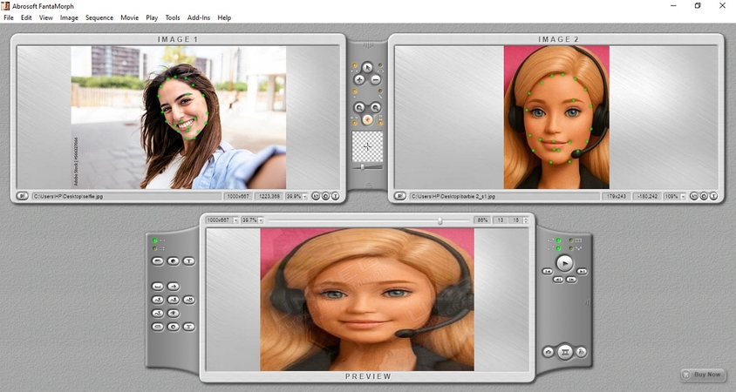
Task: Click the Buy Now button
Action: (703, 375)
